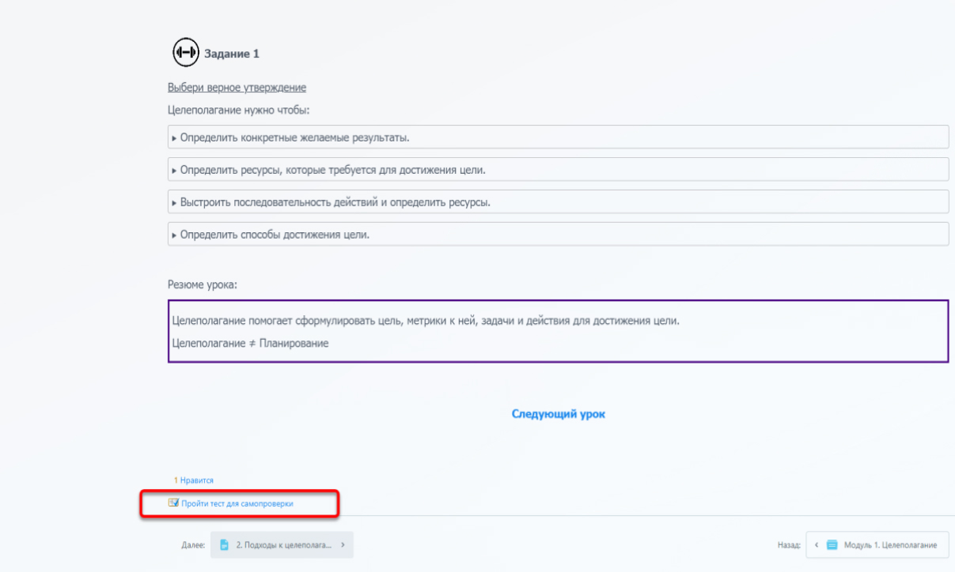Return to "Модуль 1. Целеполагание"
The height and width of the screenshot is (572, 955).
(890, 545)
